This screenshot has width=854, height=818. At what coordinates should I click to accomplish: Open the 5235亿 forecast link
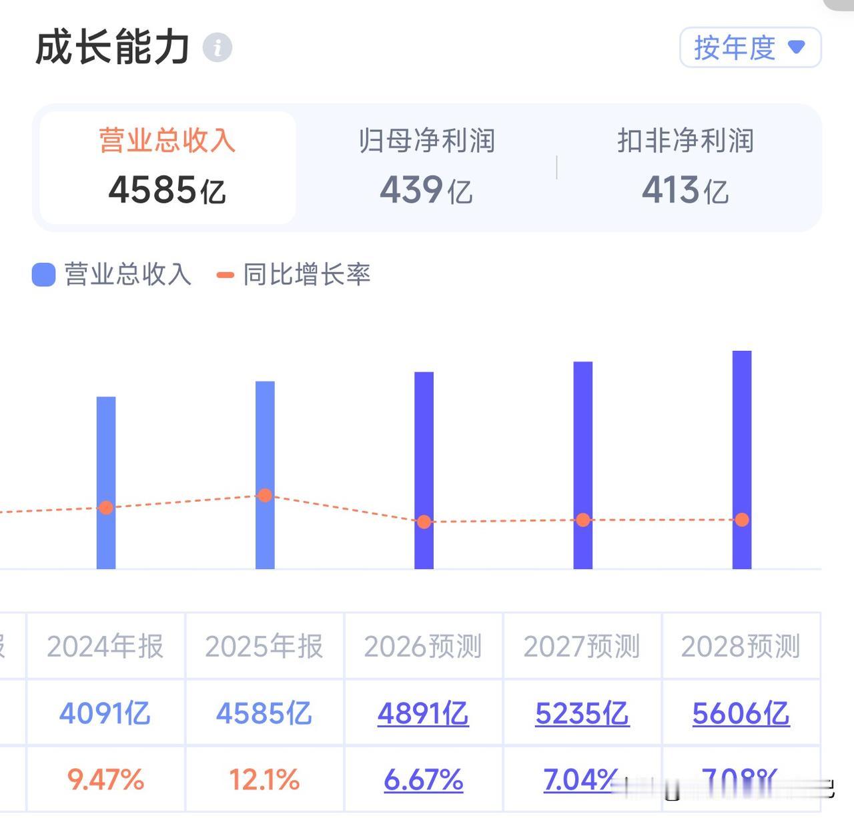(x=582, y=713)
